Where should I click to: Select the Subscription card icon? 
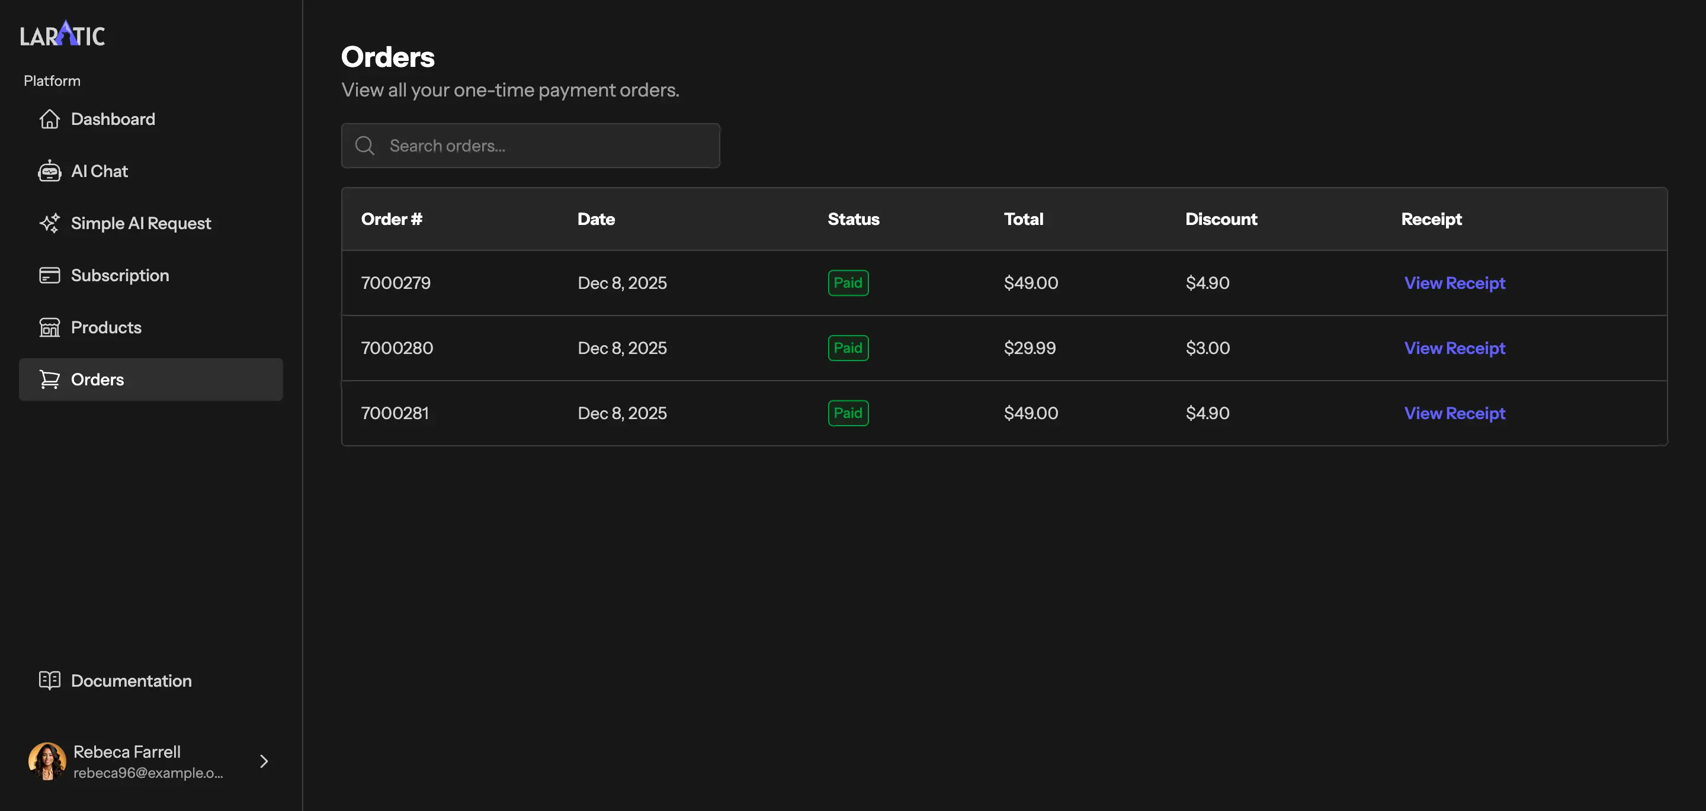coord(49,275)
